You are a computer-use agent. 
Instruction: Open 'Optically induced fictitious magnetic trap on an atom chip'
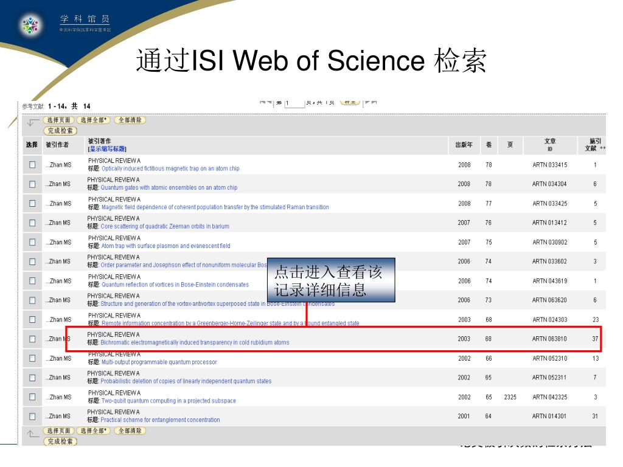[170, 168]
